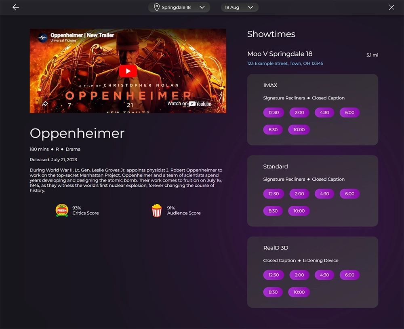
Task: Go back using the left arrow icon
Action: pos(16,7)
